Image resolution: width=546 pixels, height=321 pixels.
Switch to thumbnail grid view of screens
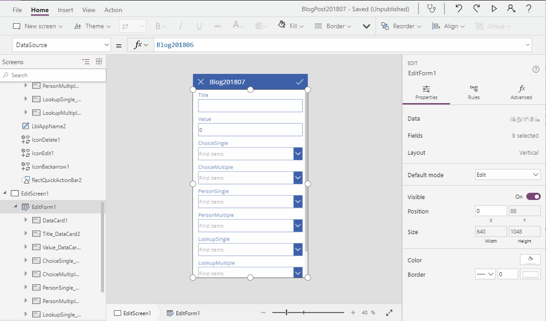point(99,62)
